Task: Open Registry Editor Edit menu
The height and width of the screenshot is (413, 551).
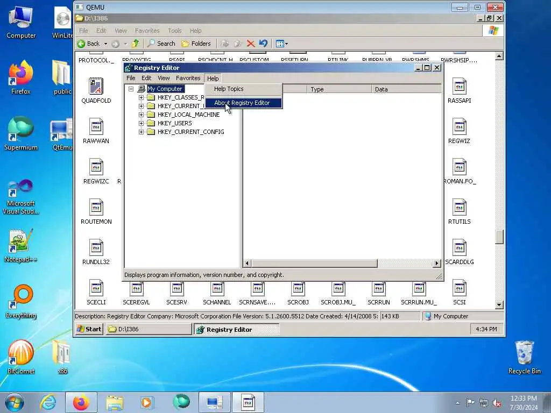Action: (146, 78)
